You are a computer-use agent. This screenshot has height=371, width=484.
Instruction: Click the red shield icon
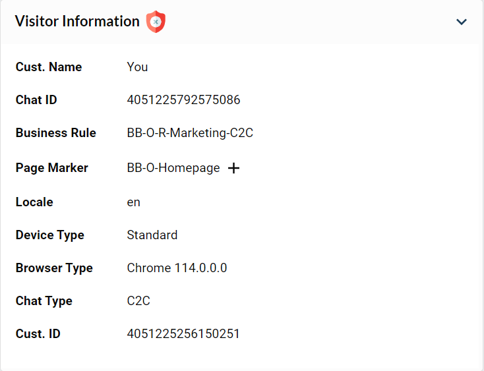pos(156,22)
